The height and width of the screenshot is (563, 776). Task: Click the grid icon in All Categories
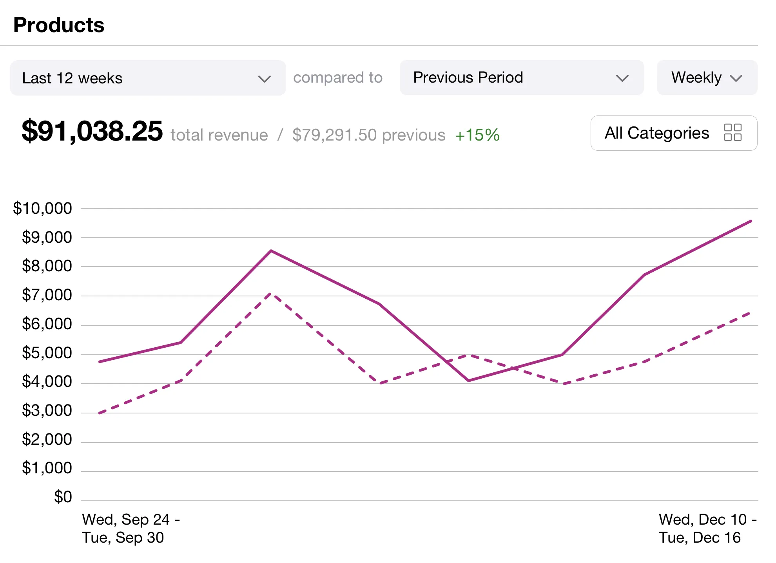[732, 133]
